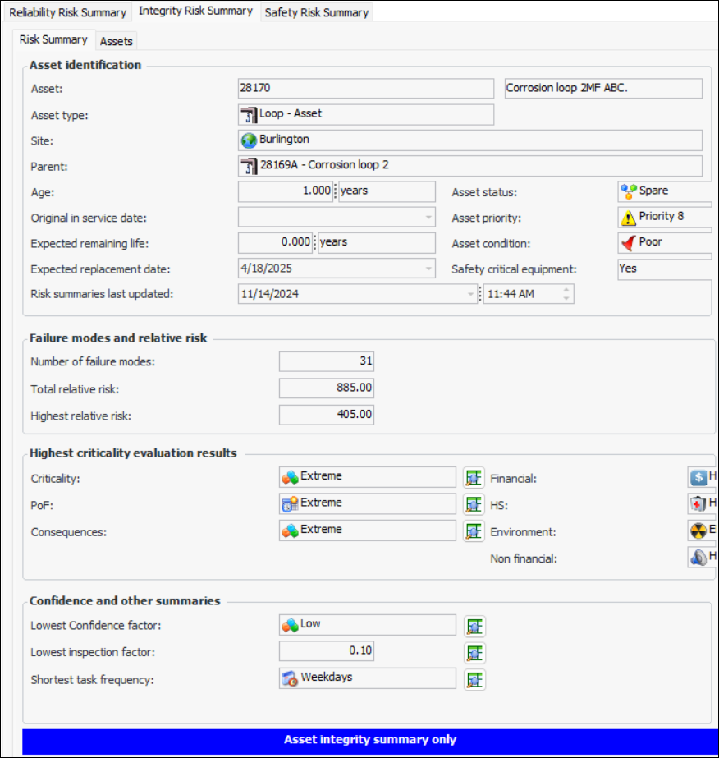This screenshot has height=758, width=719.
Task: Click the Expected remaining life value 0.000
Action: (275, 243)
